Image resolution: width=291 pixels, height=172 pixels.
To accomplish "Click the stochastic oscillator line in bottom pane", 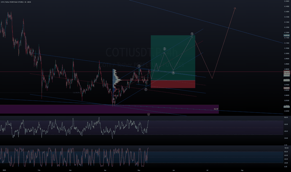I will click(x=74, y=157).
